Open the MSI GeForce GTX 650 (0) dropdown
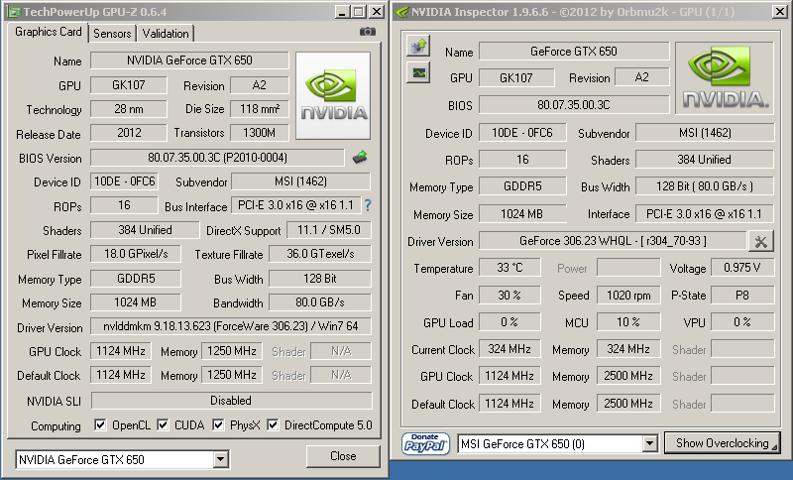Image resolution: width=793 pixels, height=480 pixels. [x=650, y=443]
